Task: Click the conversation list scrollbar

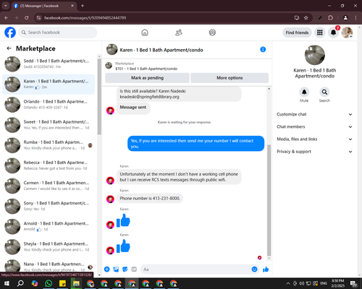Action: coord(99,96)
